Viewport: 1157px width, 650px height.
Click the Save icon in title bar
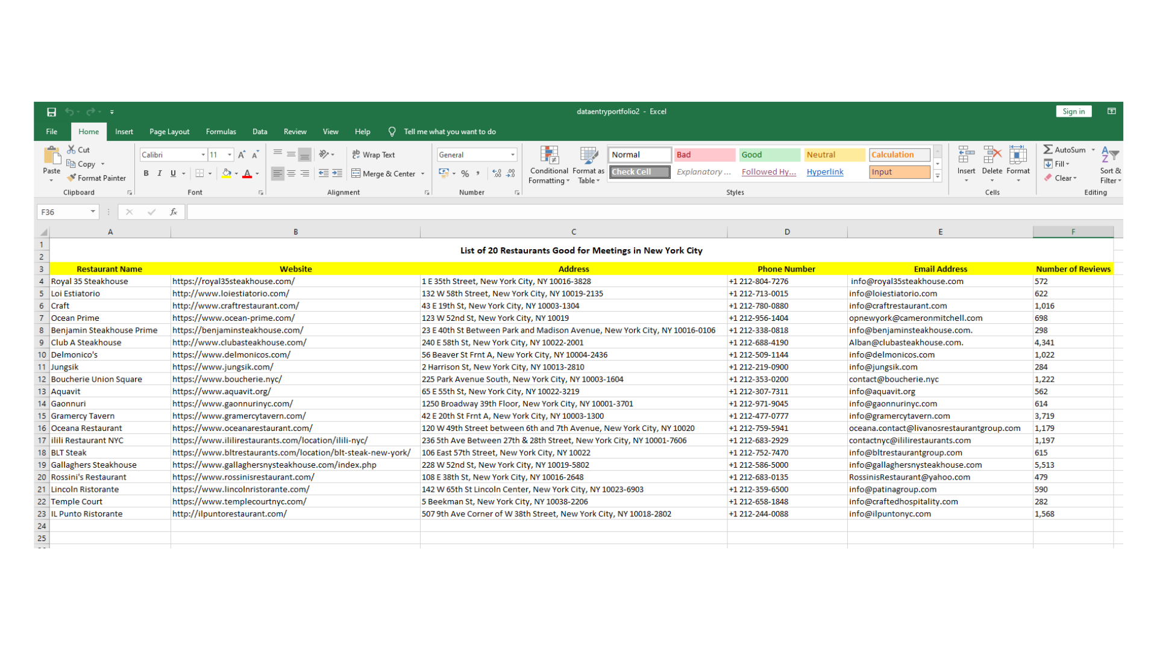click(51, 112)
